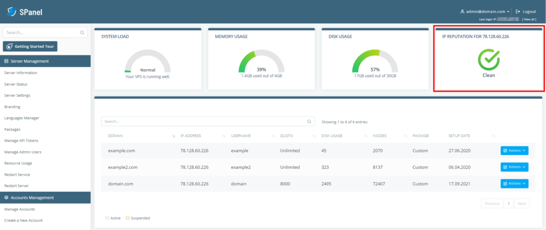Click the Memory Usage 39% gauge
Viewport: 546px width, 230px height.
coord(261,61)
